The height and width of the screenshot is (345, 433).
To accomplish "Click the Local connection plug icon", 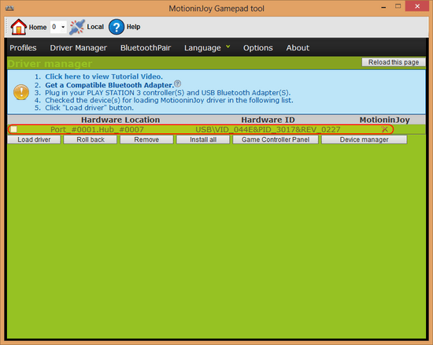I will click(x=77, y=27).
